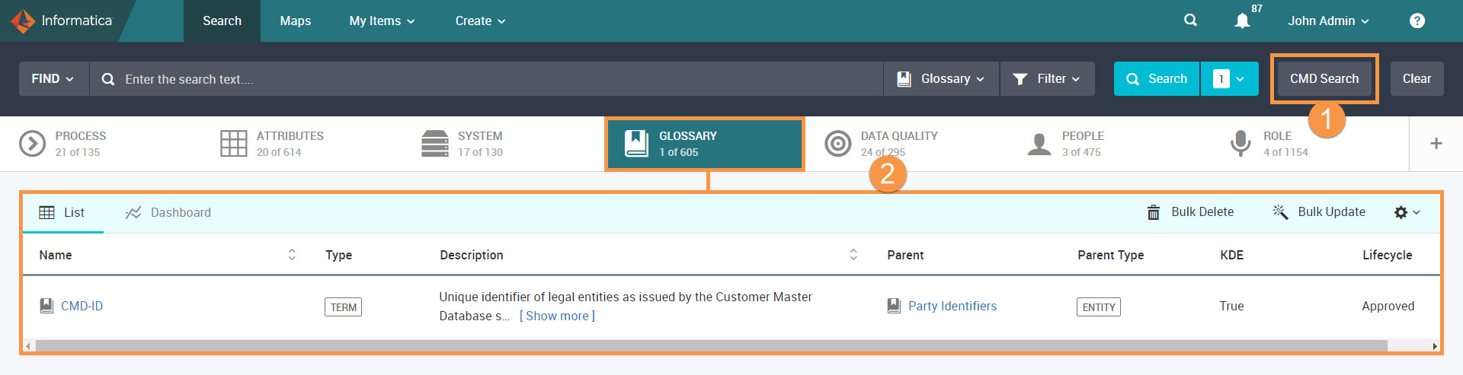Open the Maps tab
Viewport: 1463px width, 375px height.
[x=296, y=21]
